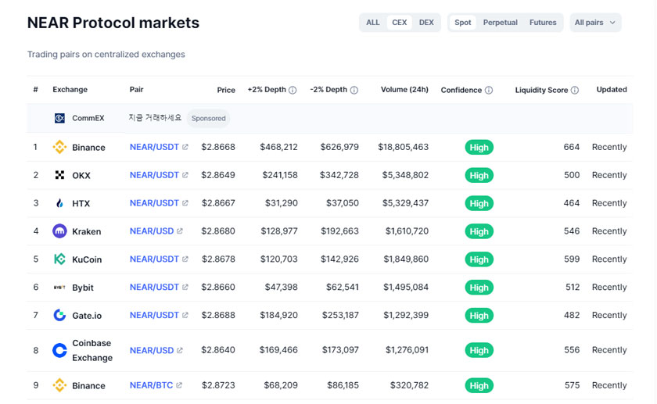
Task: Sort by the Volume (24h) column header
Action: pyautogui.click(x=404, y=90)
